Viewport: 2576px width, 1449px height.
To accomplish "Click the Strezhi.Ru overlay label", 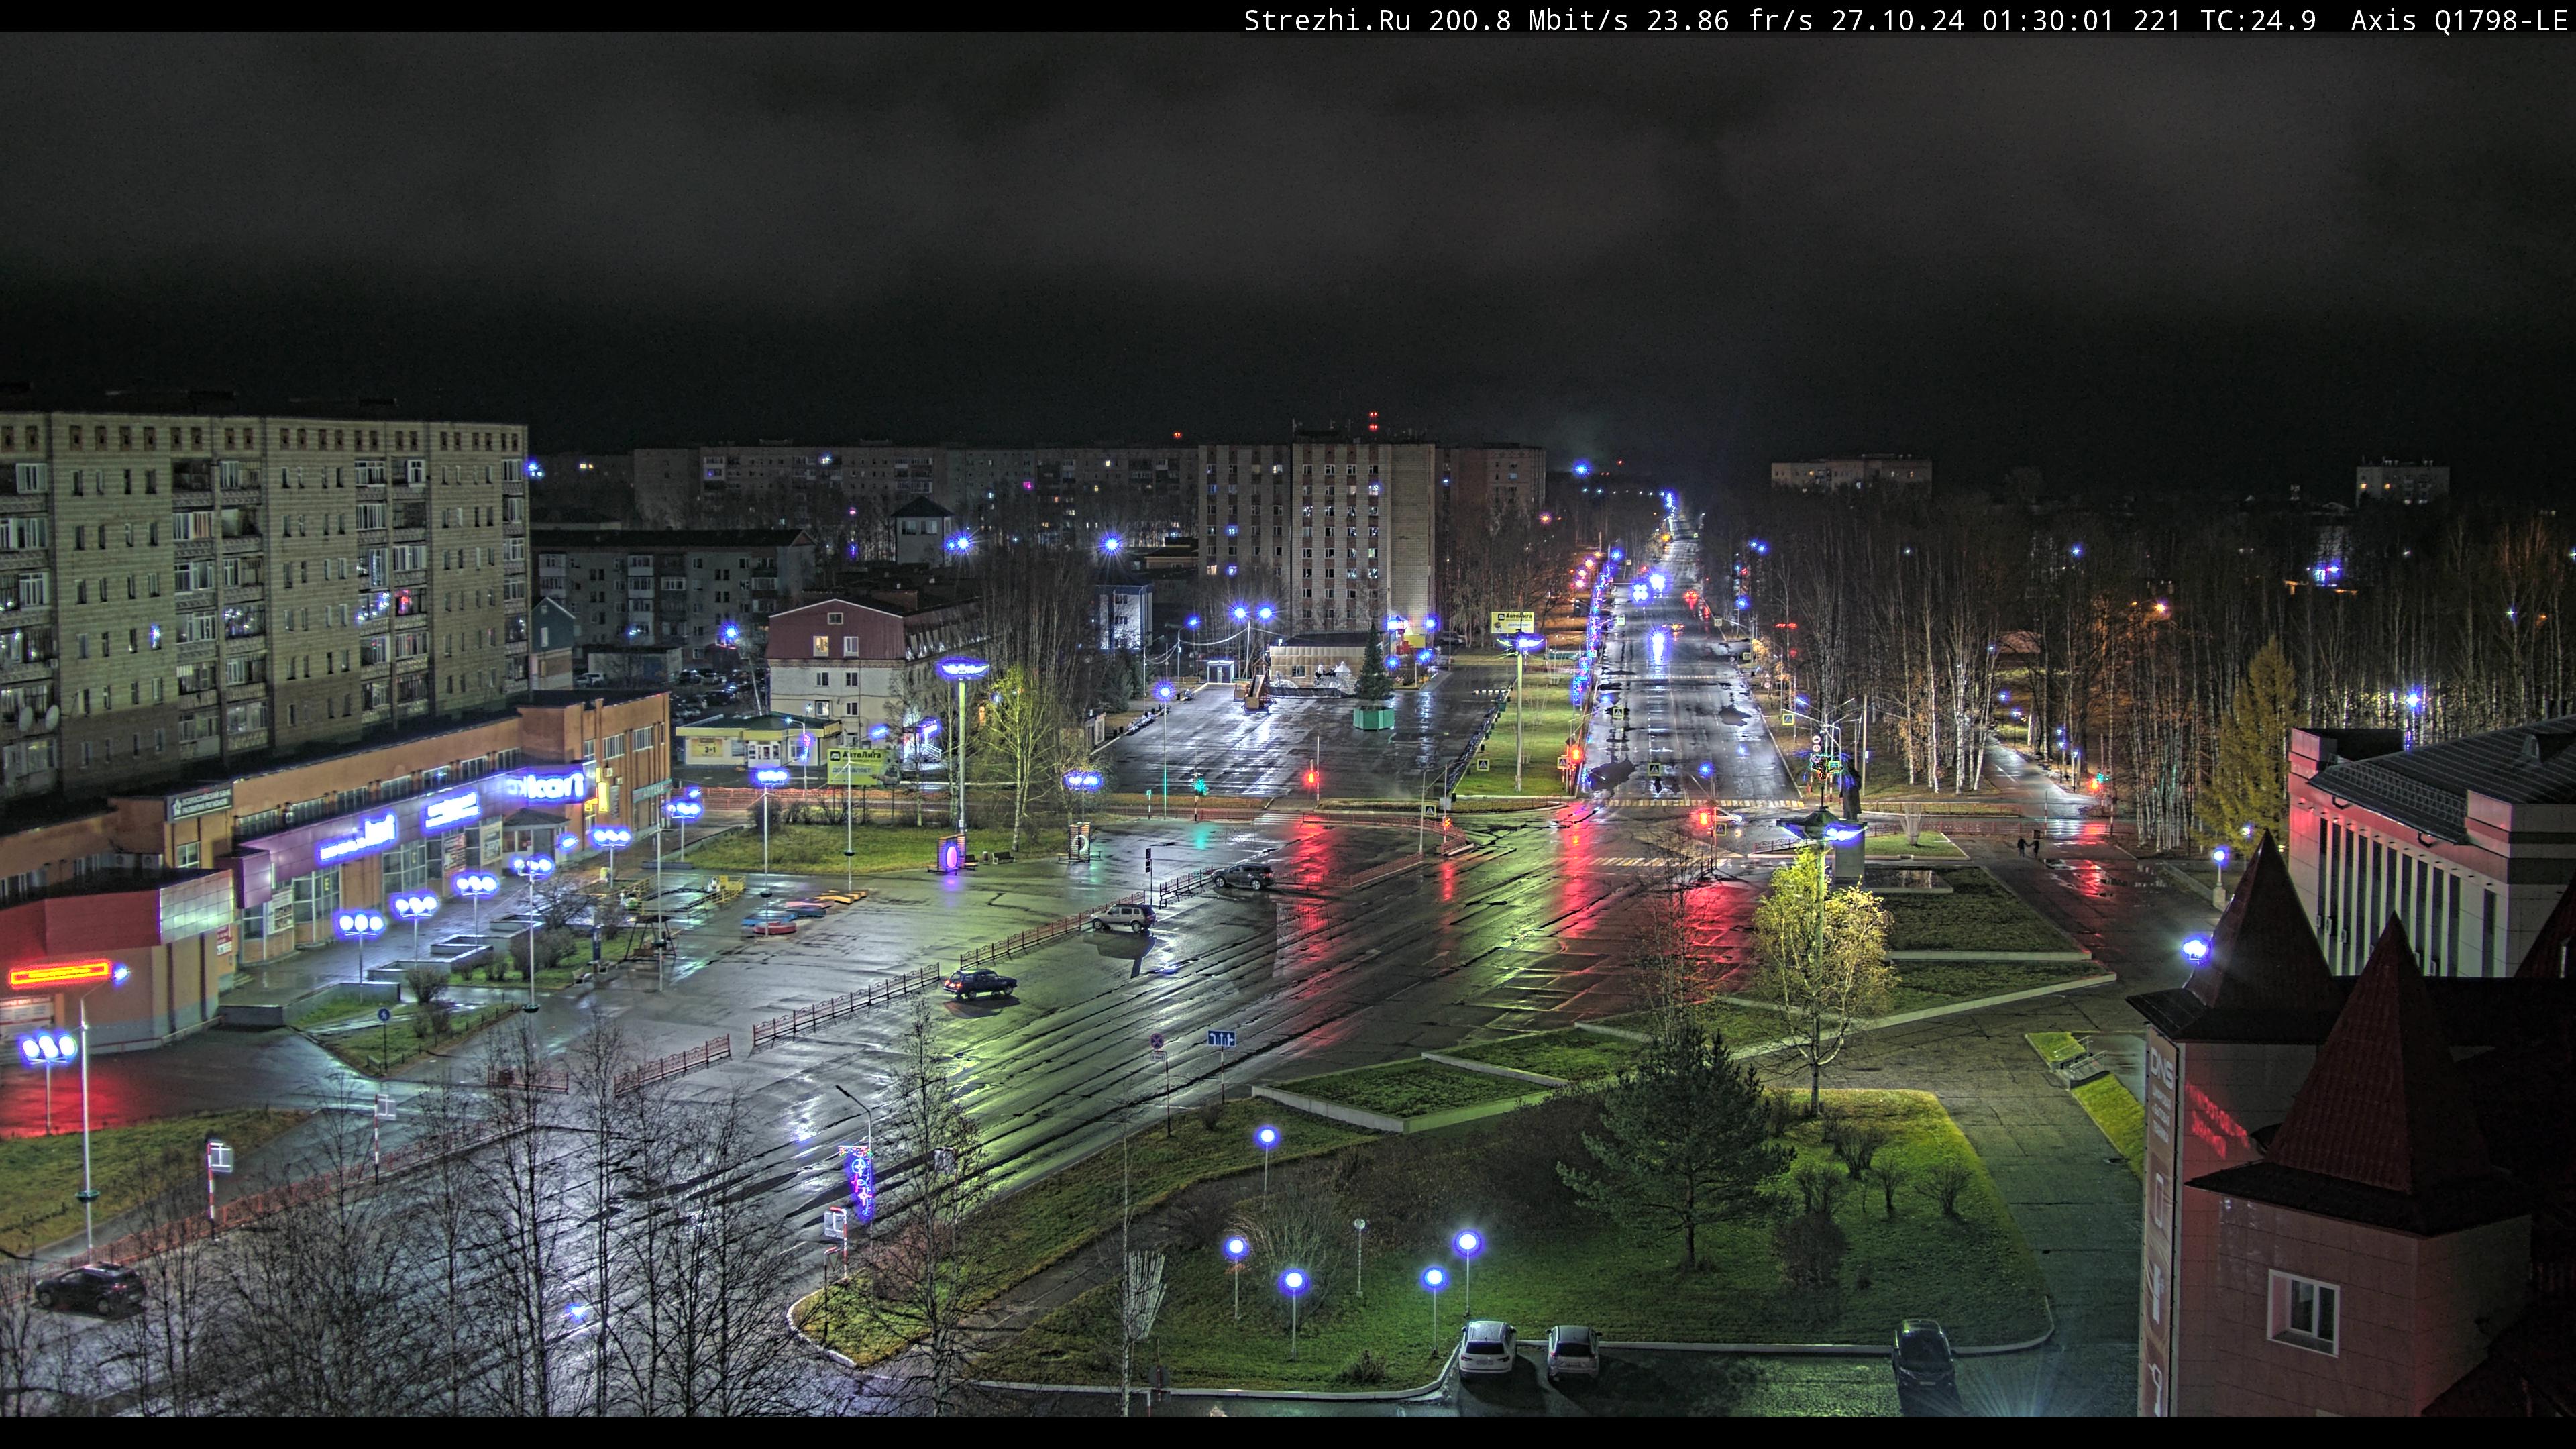I will click(1327, 20).
